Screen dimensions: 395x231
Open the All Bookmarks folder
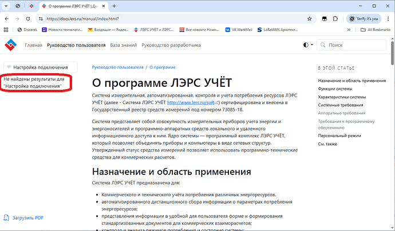[x=376, y=30]
